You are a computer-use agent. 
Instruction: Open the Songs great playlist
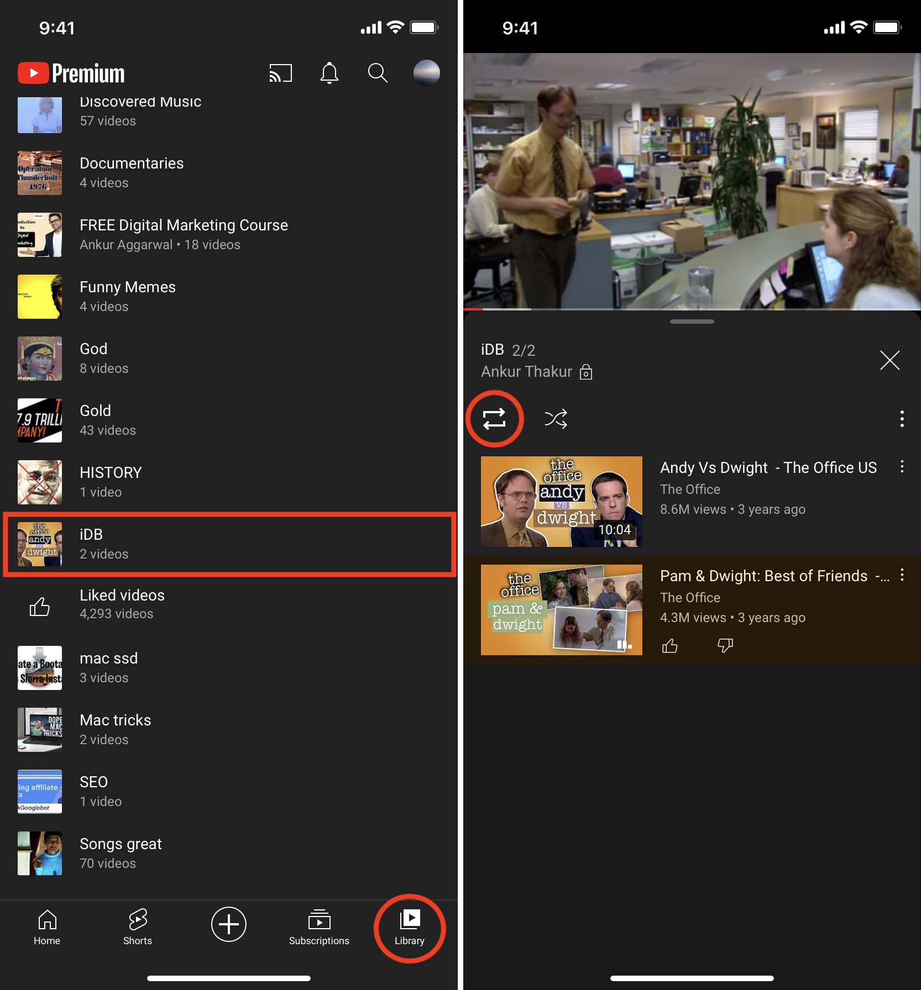tap(229, 854)
